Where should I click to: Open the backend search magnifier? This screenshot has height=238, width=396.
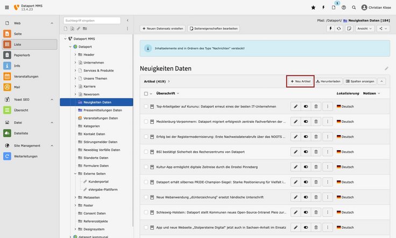pos(353,8)
